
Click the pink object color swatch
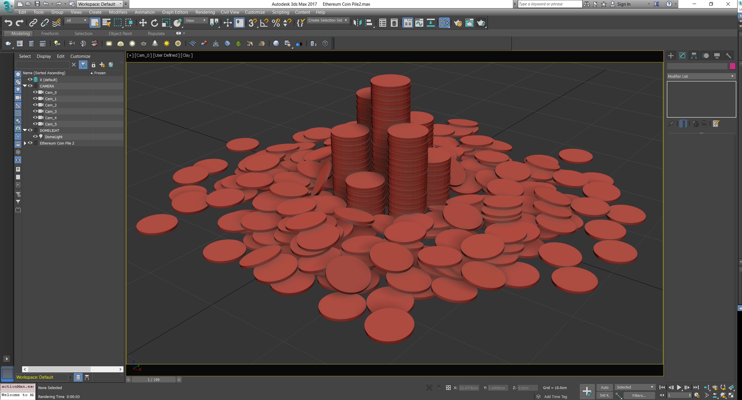[x=732, y=66]
